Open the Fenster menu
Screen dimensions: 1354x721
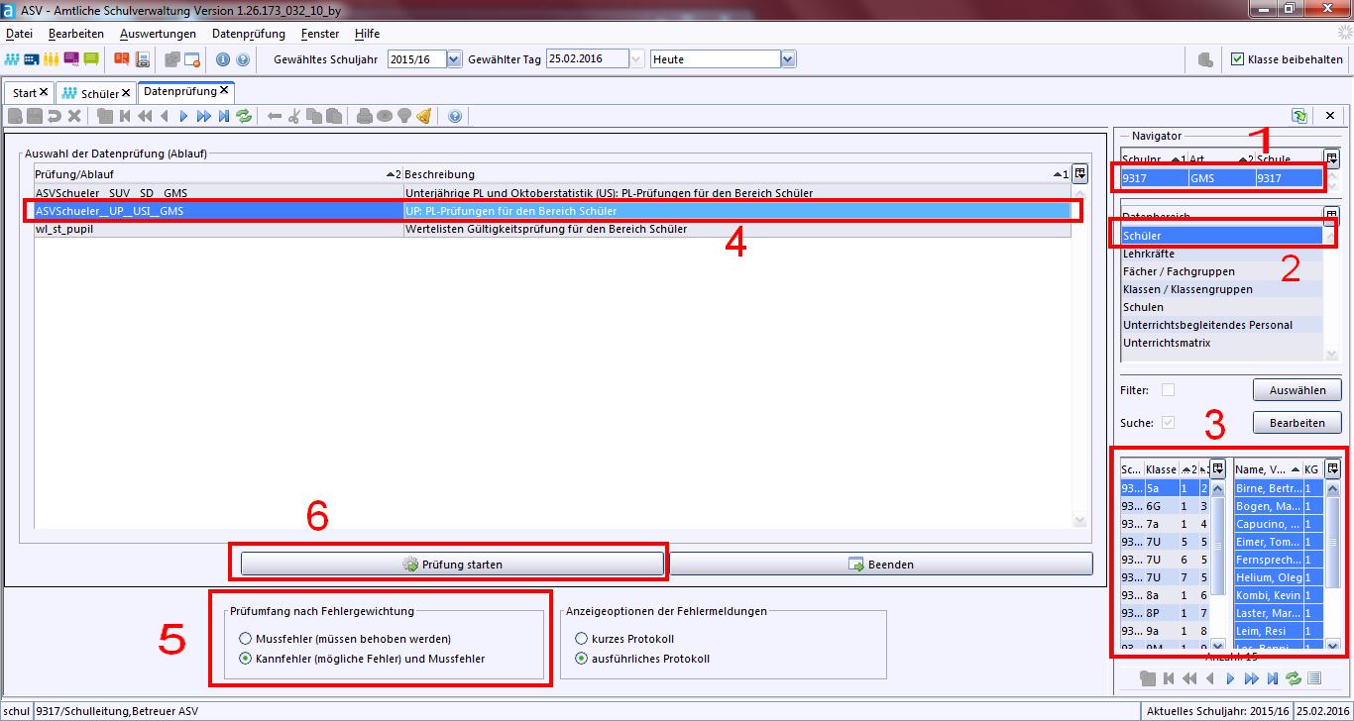tap(319, 34)
